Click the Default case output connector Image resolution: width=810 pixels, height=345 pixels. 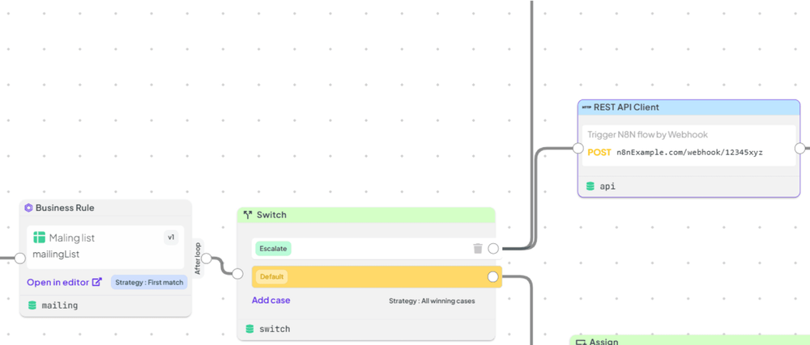coord(493,277)
